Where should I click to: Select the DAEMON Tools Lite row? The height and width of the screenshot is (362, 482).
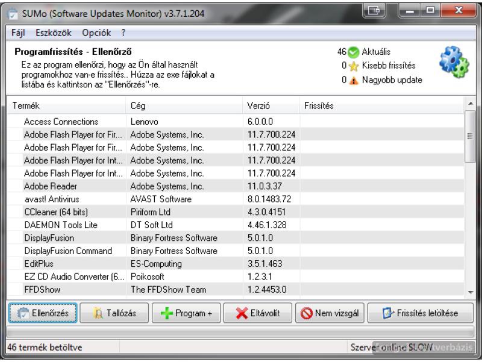click(236, 225)
